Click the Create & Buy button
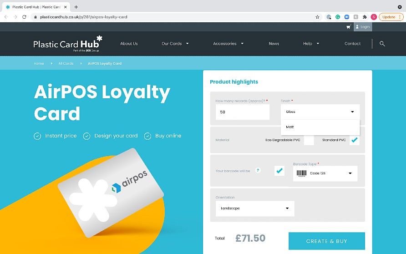 pyautogui.click(x=327, y=241)
